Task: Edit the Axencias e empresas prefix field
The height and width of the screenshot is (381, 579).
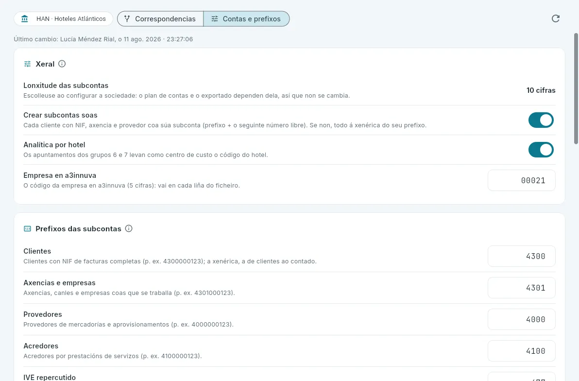Action: (x=521, y=288)
